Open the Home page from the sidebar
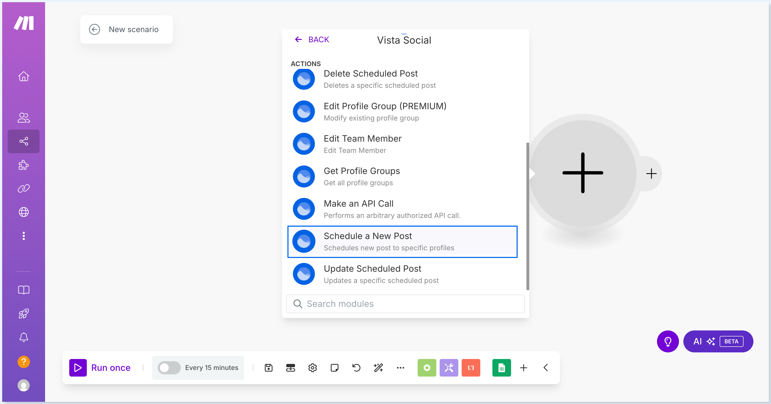 (24, 76)
